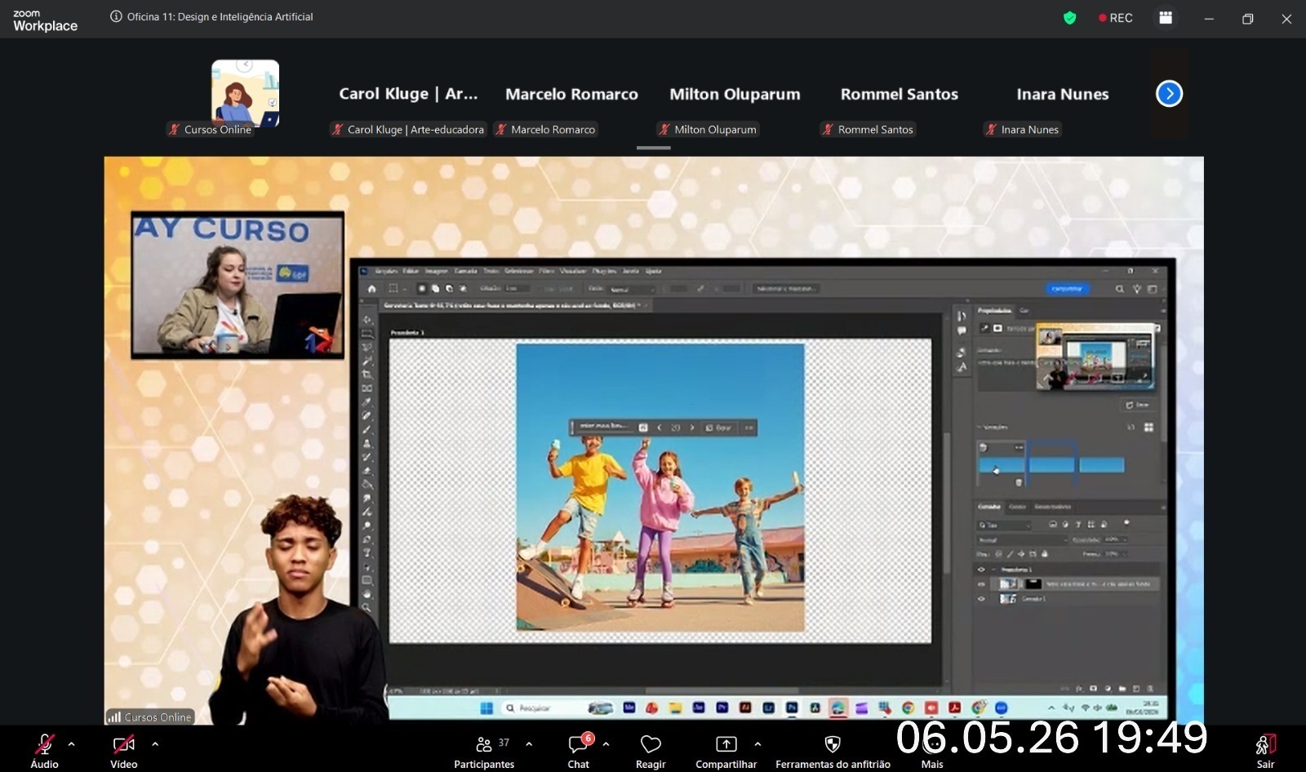Image resolution: width=1306 pixels, height=772 pixels.
Task: Click the green encryption shield icon
Action: [1069, 18]
